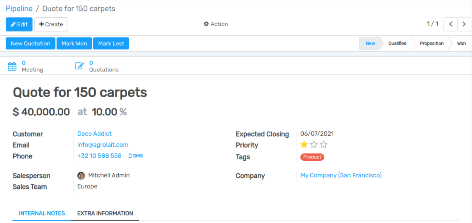Screen dimensions: 472x223
Task: Set priority to two stars
Action: (x=314, y=144)
